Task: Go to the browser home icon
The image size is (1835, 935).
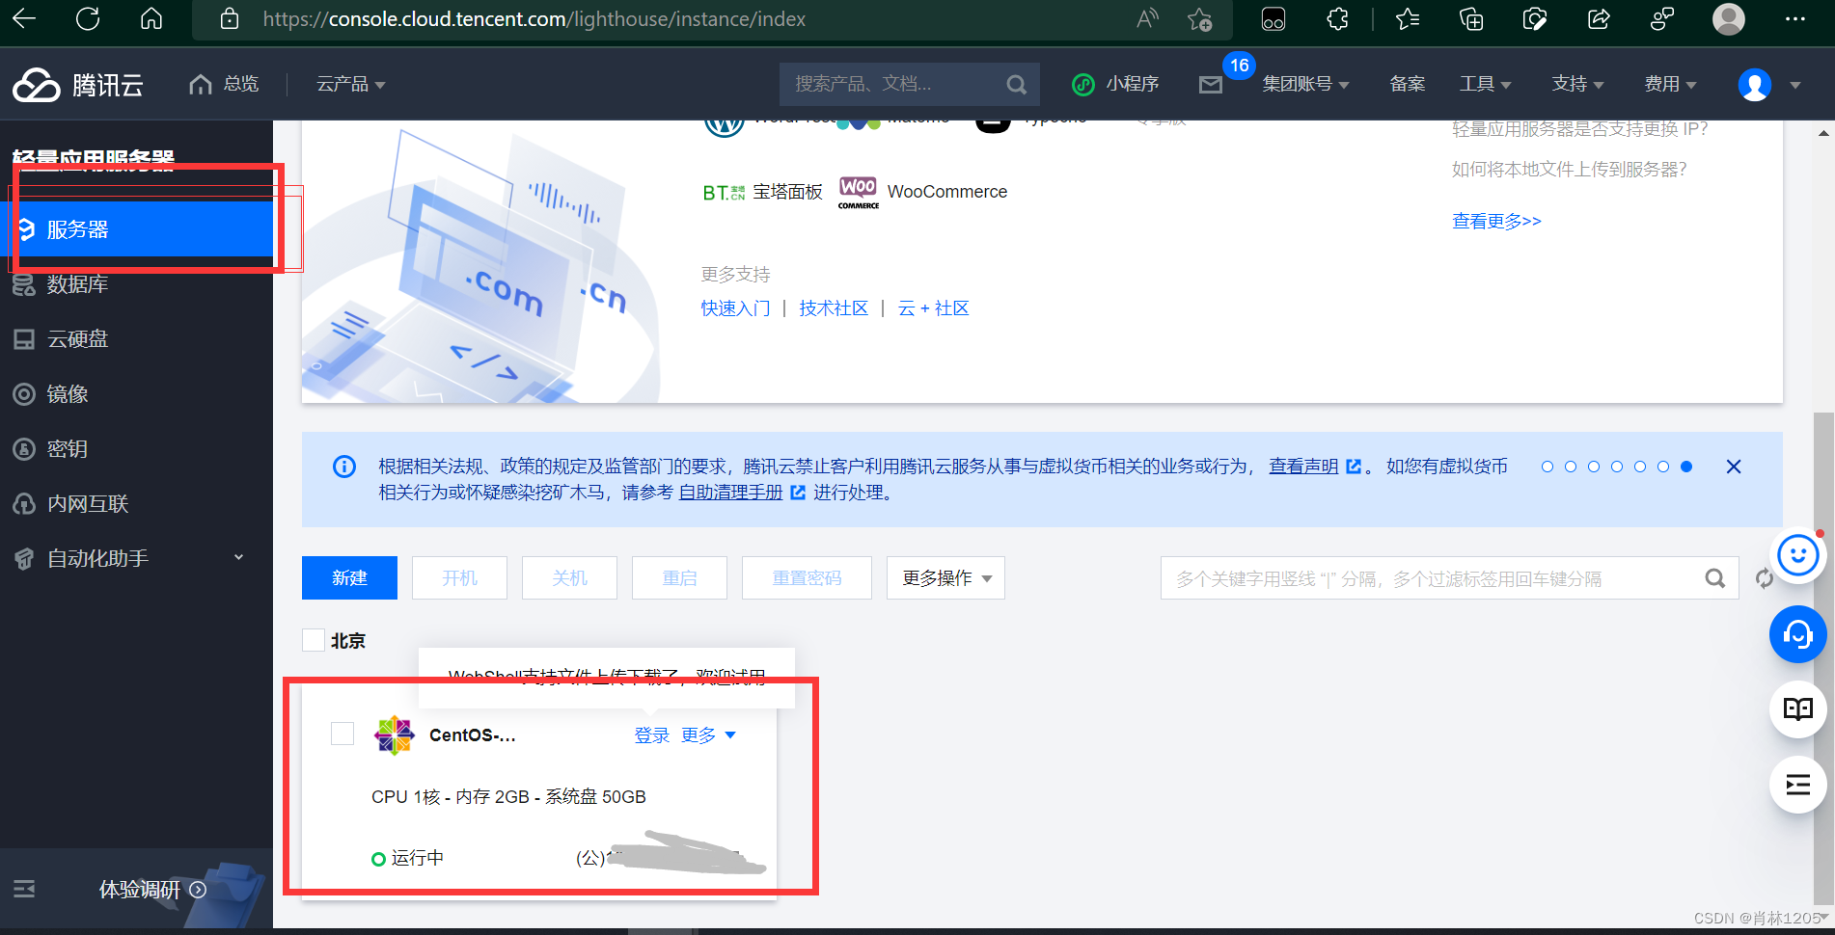Action: coord(151,18)
